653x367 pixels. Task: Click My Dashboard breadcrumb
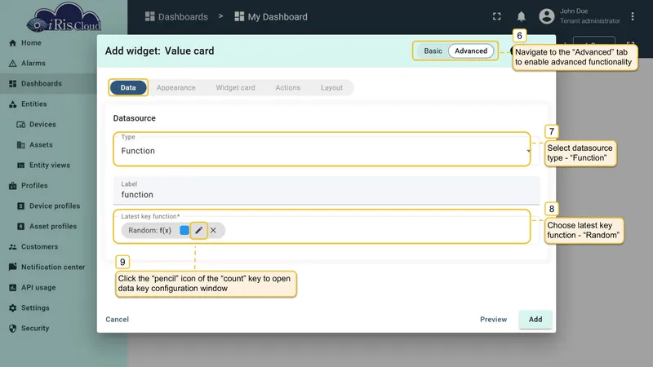coord(271,16)
